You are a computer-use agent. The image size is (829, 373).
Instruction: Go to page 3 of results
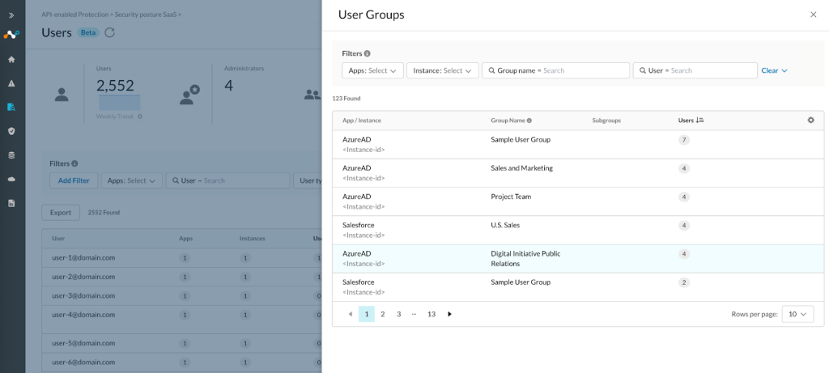coord(398,314)
